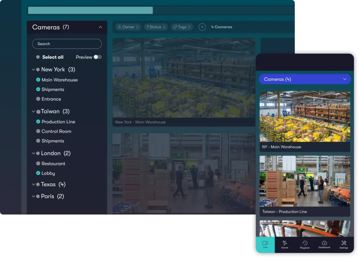Open the Tags filter
The width and height of the screenshot is (359, 258).
182,27
